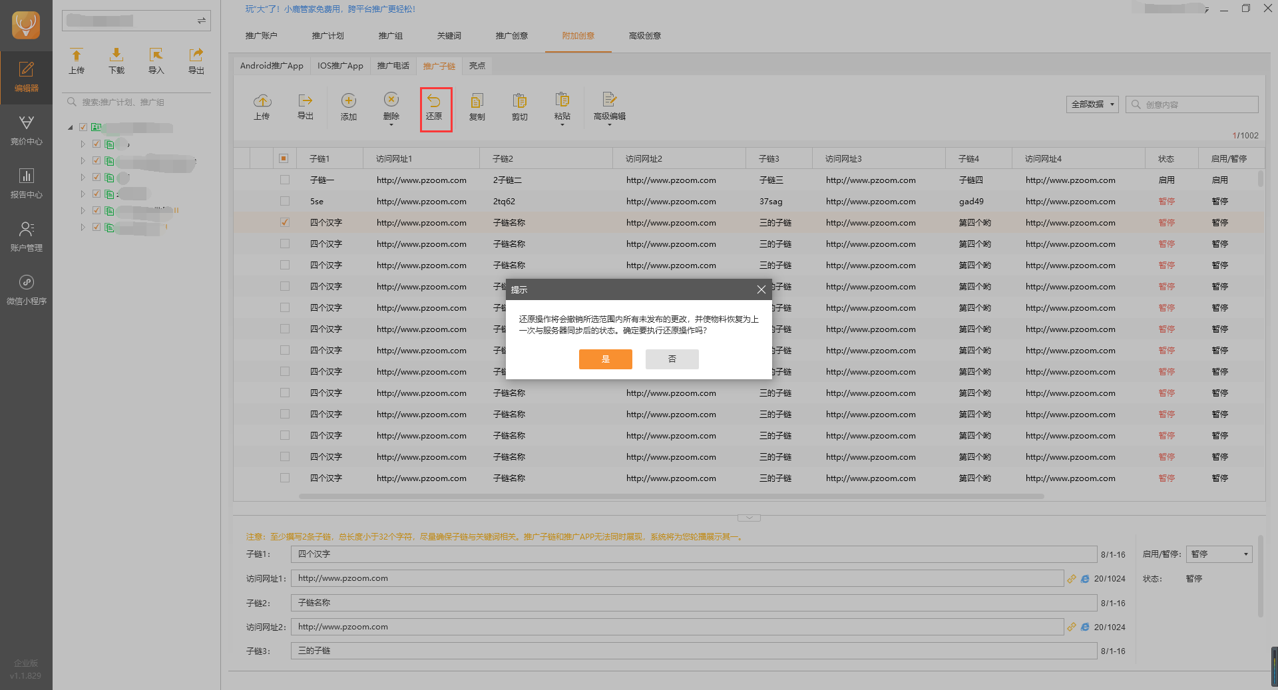
Task: Toggle the root account tree checkbox
Action: [83, 127]
